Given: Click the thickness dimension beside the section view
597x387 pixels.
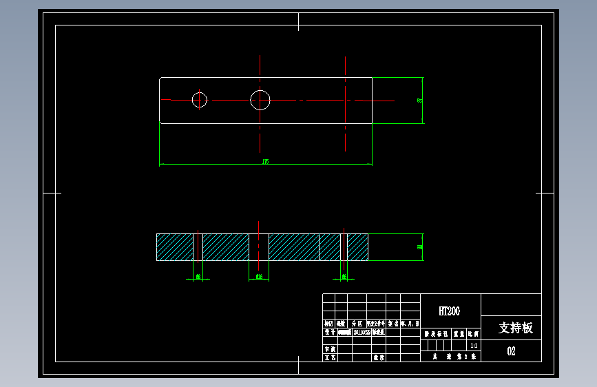Looking at the screenshot, I should pyautogui.click(x=419, y=247).
